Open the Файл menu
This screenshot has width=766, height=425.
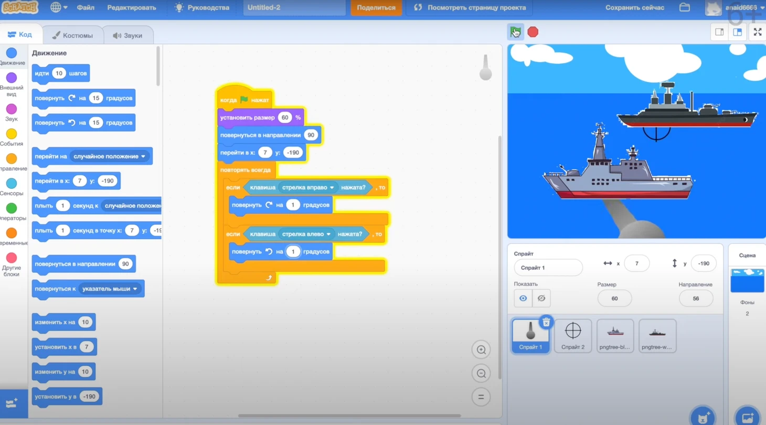86,7
